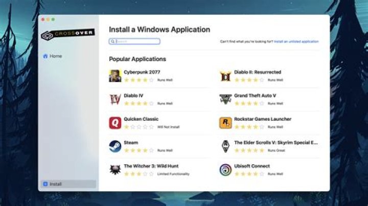Click the Grand Theft Auto V icon
This screenshot has height=206, width=368.
225,99
